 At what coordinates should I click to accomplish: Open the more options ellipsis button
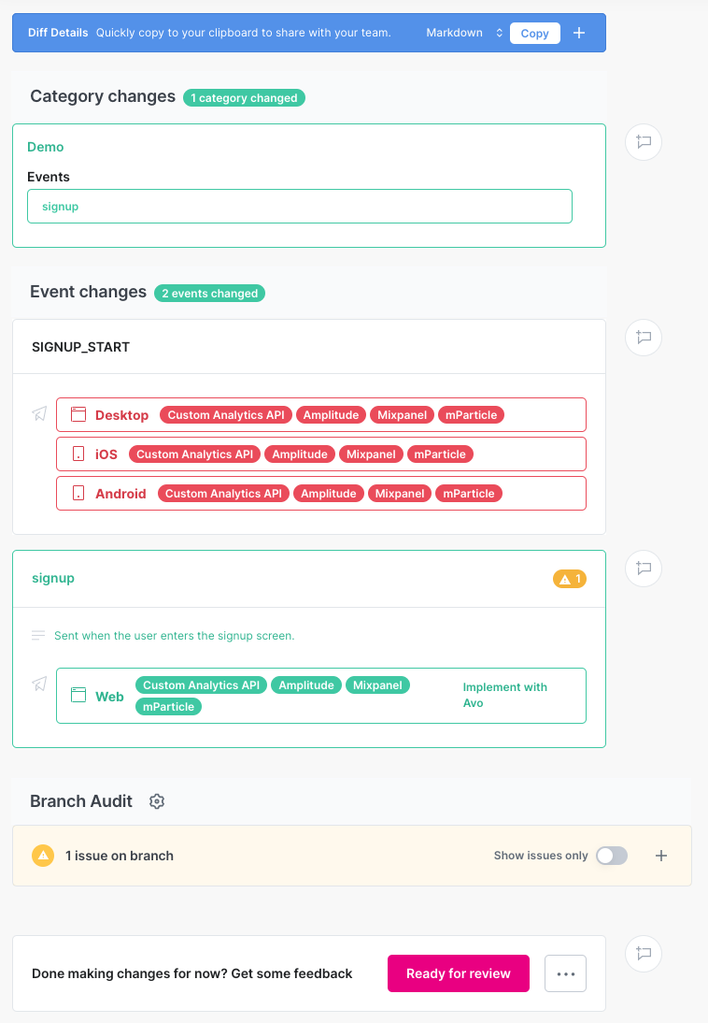coord(566,973)
